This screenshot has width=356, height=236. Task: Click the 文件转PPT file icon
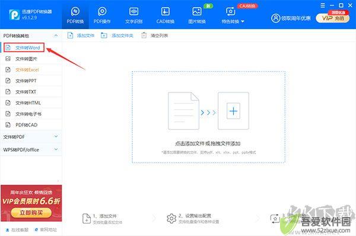pyautogui.click(x=8, y=81)
